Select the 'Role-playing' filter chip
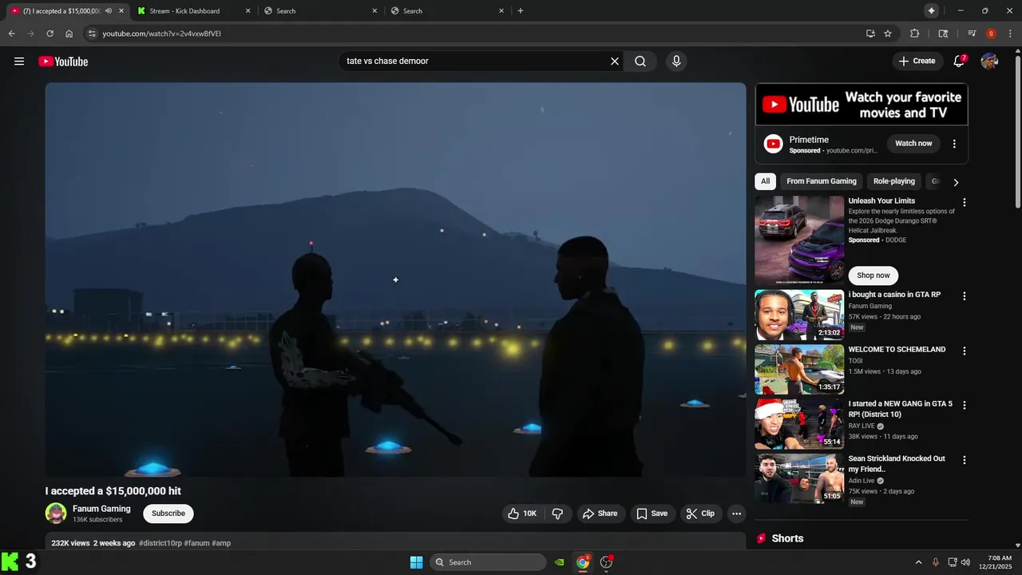Viewport: 1022px width, 575px height. (893, 181)
